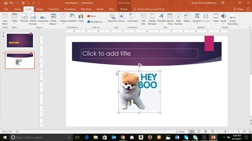
Task: Insert a Comment
Action: point(132,18)
